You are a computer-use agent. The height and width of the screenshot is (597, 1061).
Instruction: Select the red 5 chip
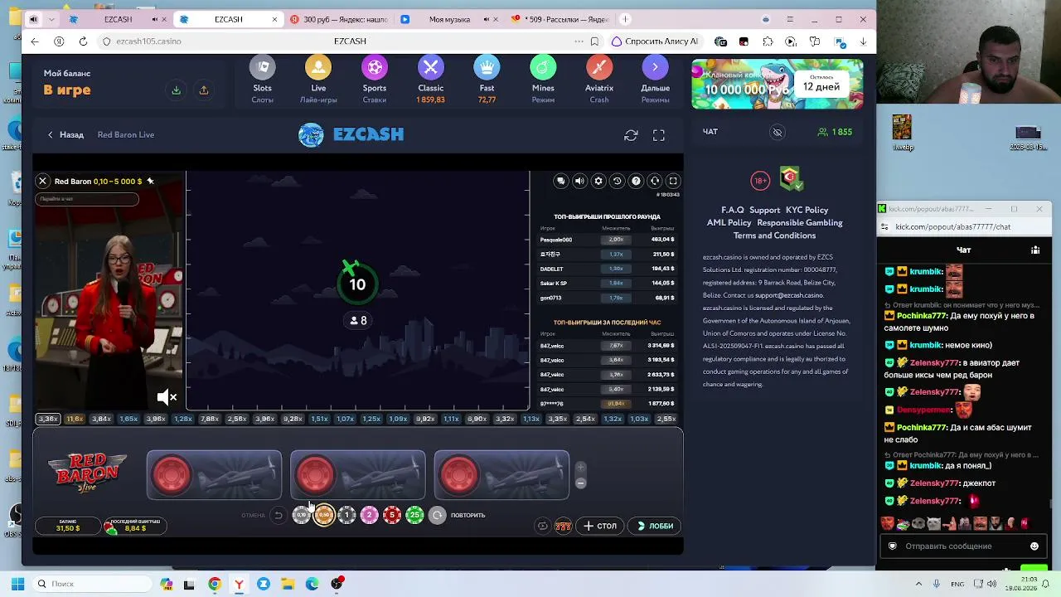392,515
